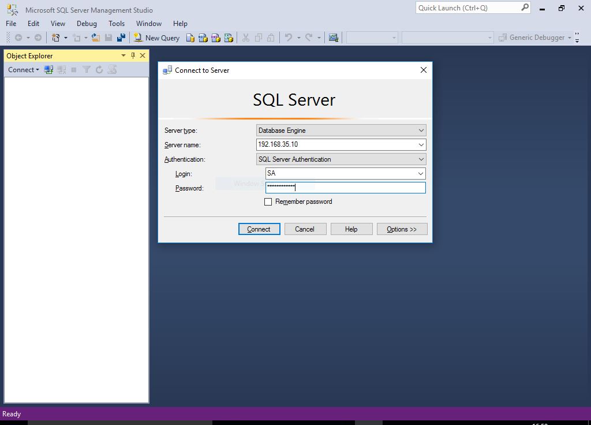The height and width of the screenshot is (425, 591).
Task: Click the Connect button in dialog
Action: [x=259, y=229]
